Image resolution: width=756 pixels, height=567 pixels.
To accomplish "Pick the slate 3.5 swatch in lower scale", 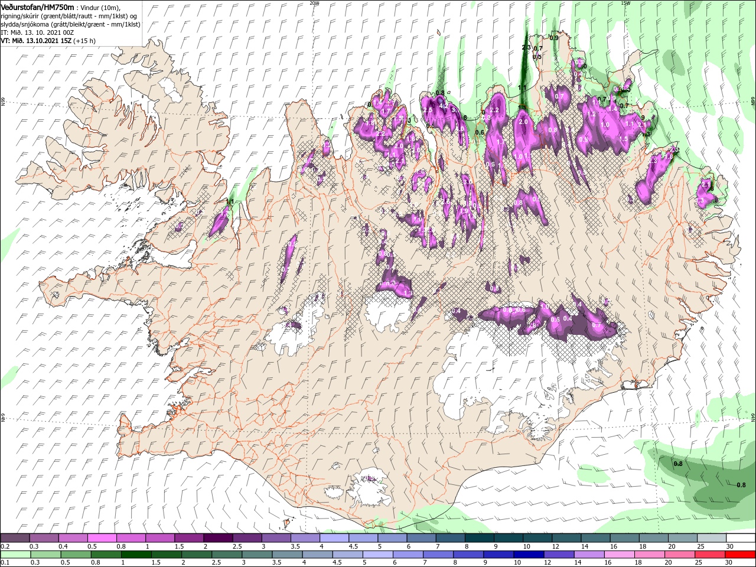I will click(288, 555).
